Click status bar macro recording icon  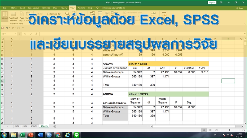click(x=2, y=130)
